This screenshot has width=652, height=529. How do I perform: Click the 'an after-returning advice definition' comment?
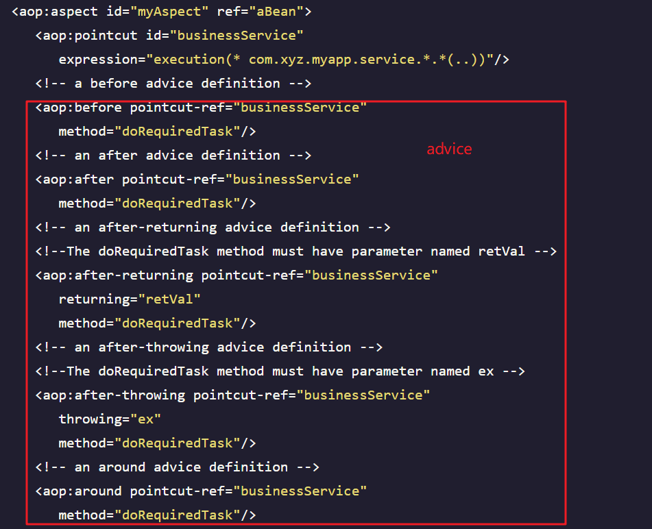coord(213,227)
